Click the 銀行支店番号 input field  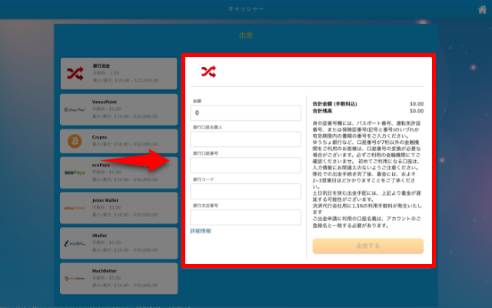(x=246, y=217)
